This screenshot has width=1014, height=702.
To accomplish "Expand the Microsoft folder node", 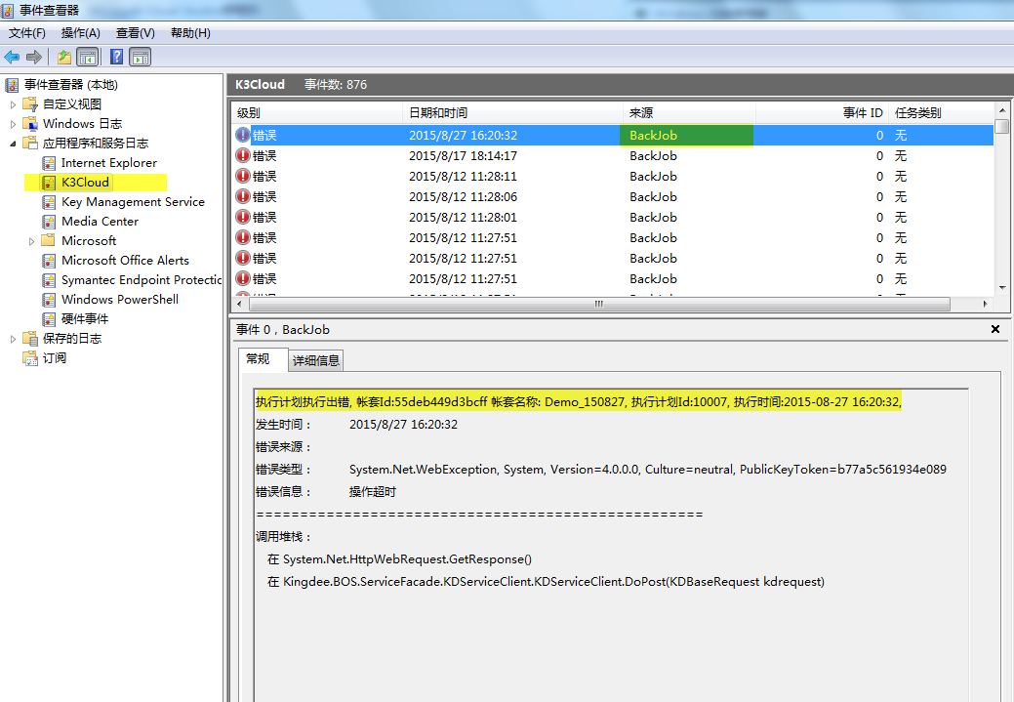I will click(31, 241).
